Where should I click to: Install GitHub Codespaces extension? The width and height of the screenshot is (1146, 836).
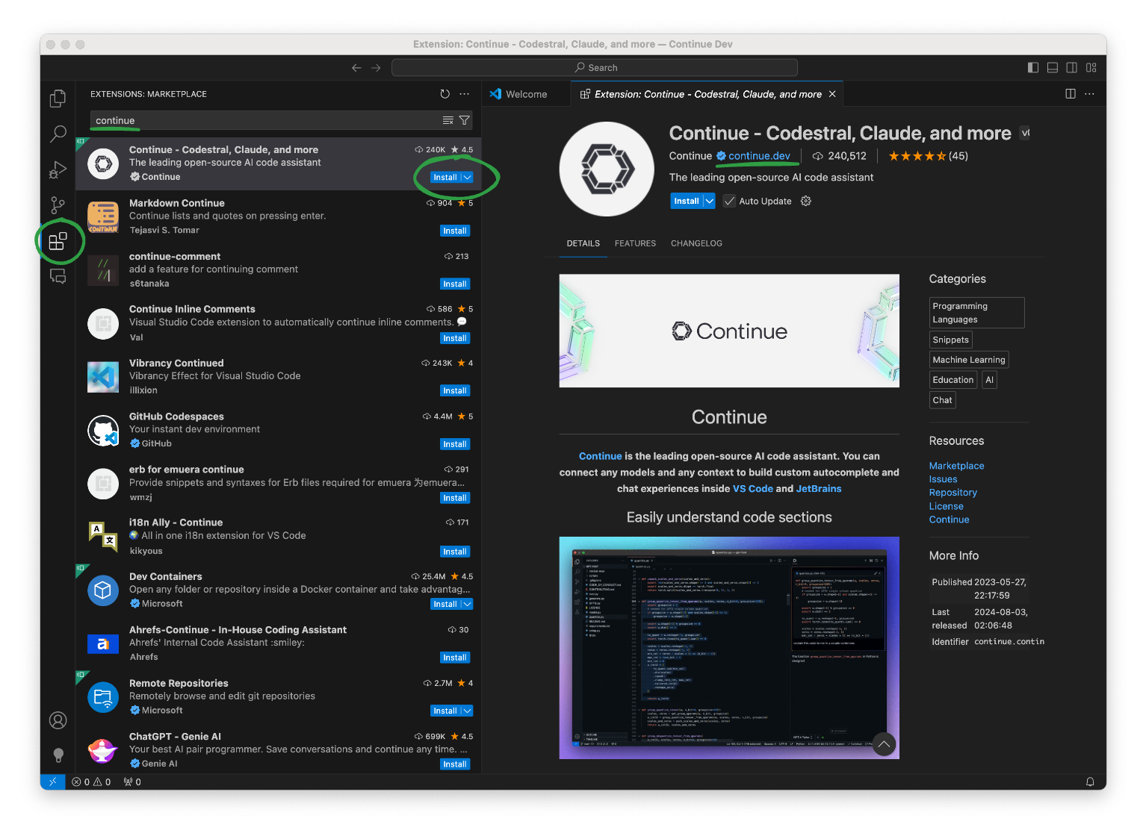point(455,445)
